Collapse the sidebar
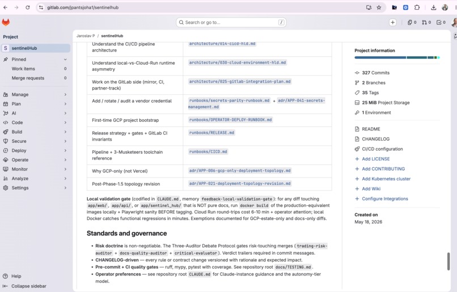Screen dimensions: 457x292 [24, 286]
